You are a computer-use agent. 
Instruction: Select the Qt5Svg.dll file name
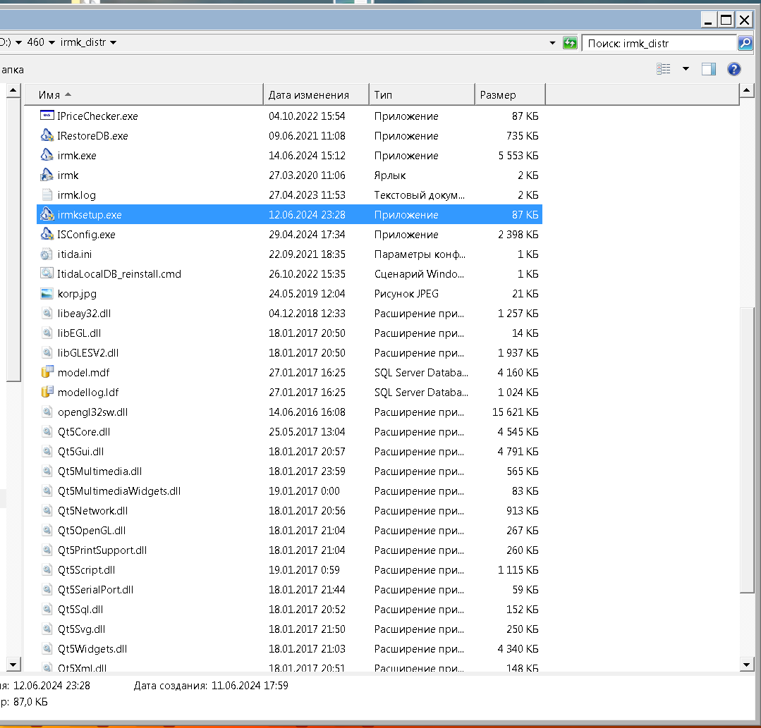coord(82,629)
